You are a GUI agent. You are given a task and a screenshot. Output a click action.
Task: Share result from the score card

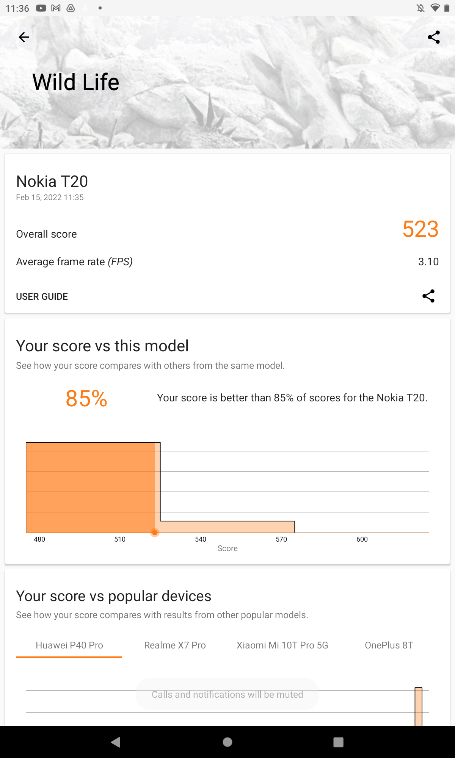coord(428,296)
